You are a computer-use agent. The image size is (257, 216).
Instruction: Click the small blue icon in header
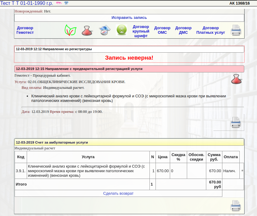[x=66, y=3]
